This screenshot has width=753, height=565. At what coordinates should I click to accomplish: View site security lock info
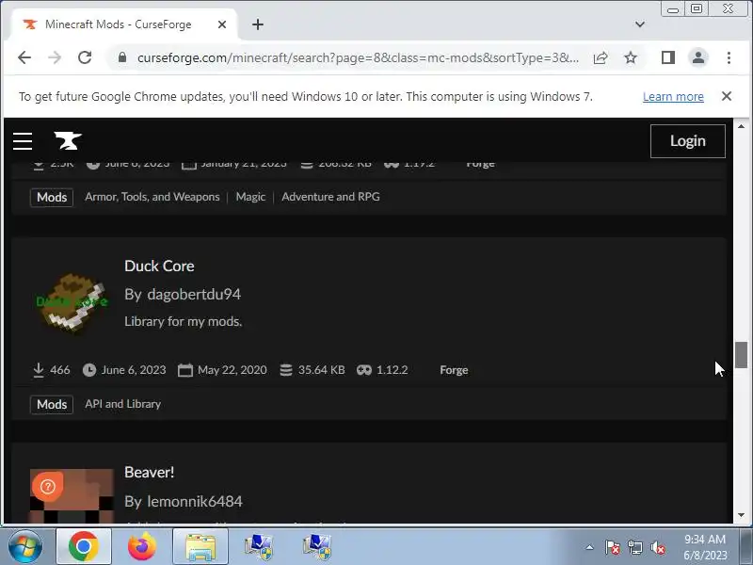point(122,57)
